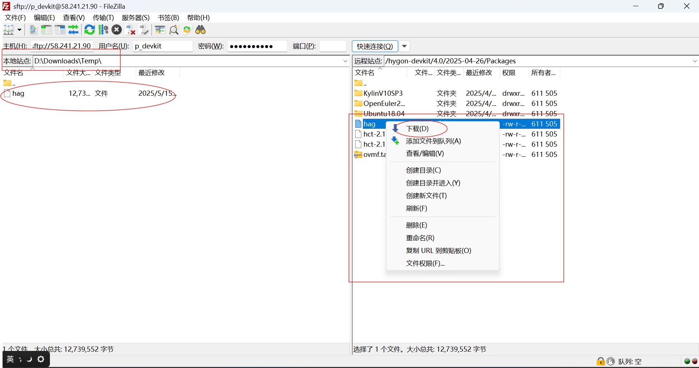Image resolution: width=699 pixels, height=368 pixels.
Task: Select 文件权限(F)... in the context menu
Action: [425, 263]
